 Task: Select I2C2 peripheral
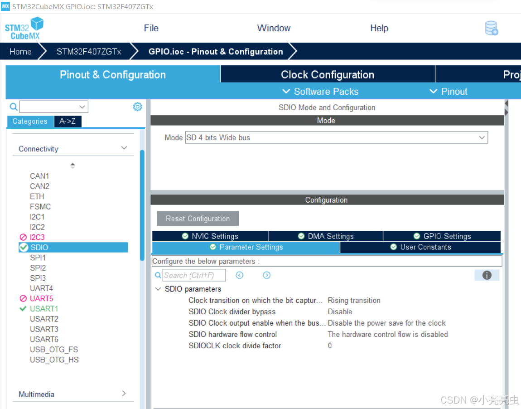[37, 227]
